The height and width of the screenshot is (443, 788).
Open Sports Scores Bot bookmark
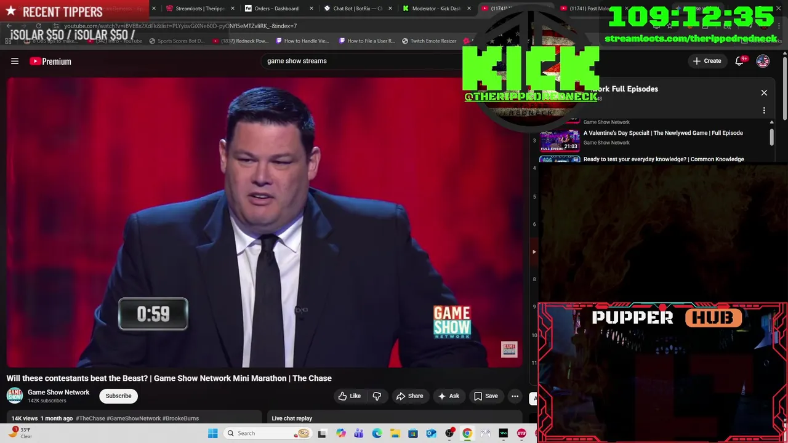click(177, 41)
